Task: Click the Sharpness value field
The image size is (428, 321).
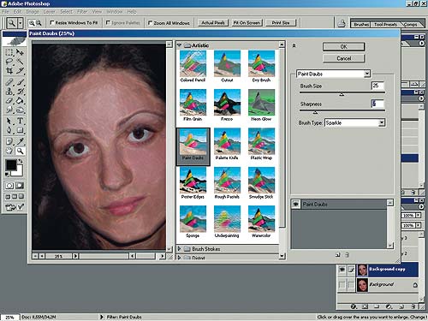Action: pos(377,104)
